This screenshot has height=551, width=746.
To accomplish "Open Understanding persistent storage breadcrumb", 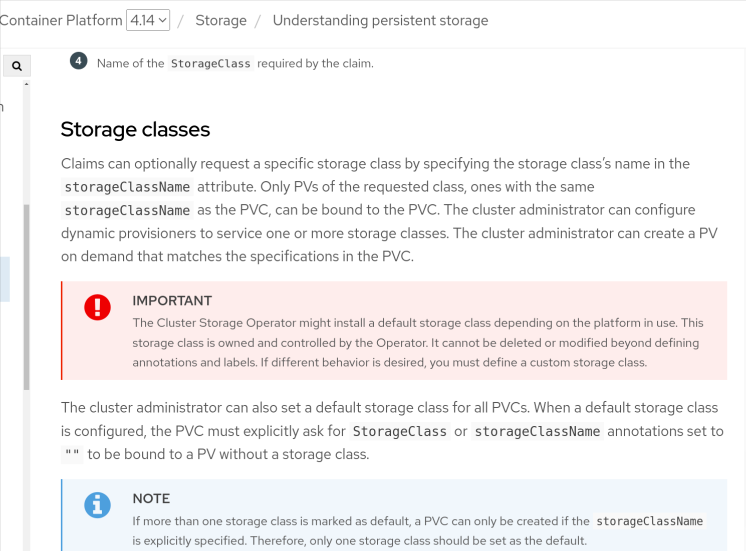I will click(380, 21).
